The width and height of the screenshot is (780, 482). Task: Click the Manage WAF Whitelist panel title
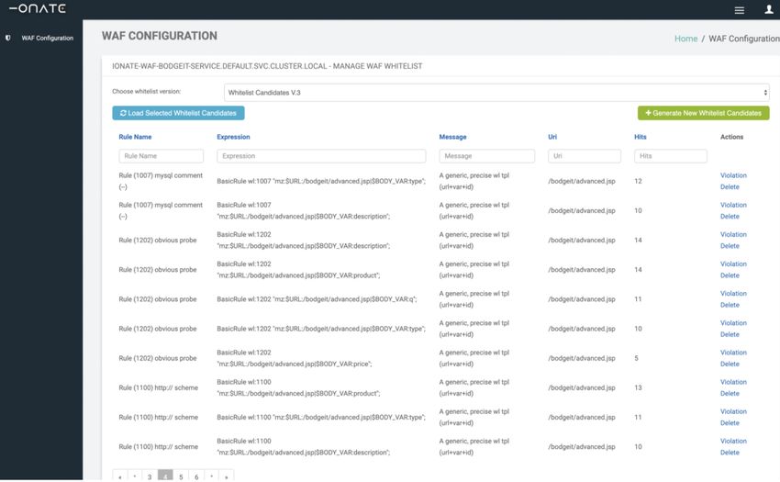[267, 66]
